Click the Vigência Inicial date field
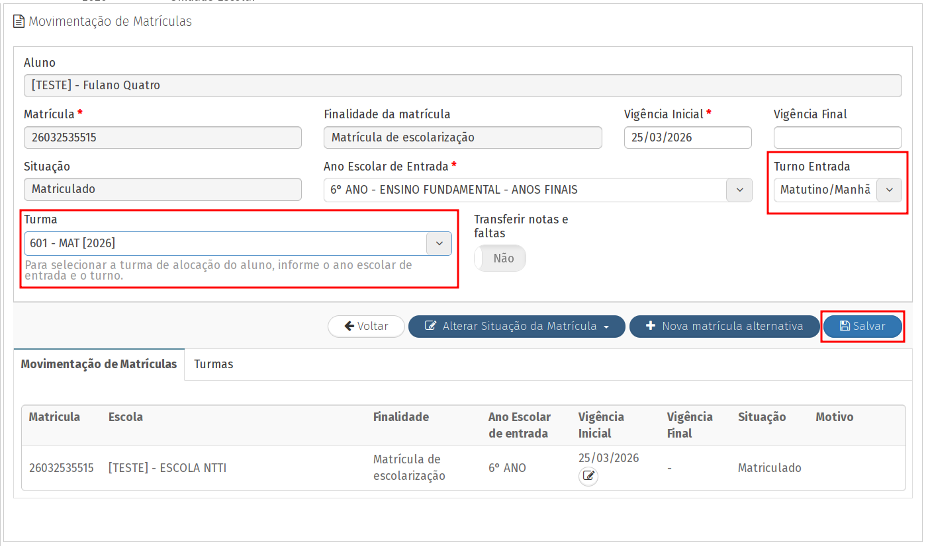Screen dimensions: 926x546 [687, 137]
